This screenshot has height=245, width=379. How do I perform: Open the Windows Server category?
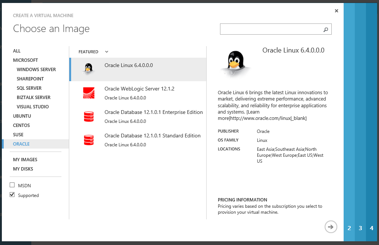pos(36,69)
